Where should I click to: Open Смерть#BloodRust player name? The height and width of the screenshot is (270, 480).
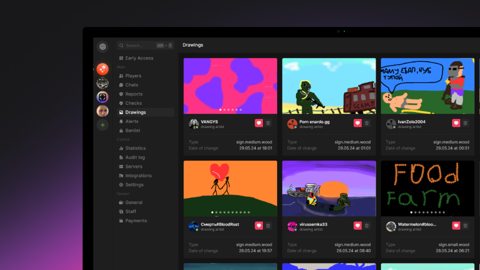[220, 224]
